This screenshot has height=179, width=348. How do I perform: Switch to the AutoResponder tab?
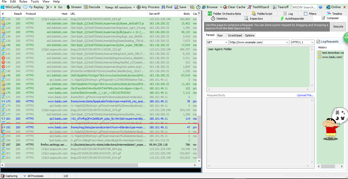click(292, 19)
